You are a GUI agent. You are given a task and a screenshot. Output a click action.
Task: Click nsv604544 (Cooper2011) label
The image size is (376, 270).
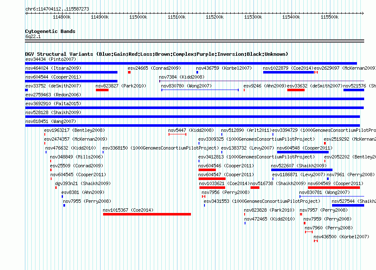[x=53, y=77]
